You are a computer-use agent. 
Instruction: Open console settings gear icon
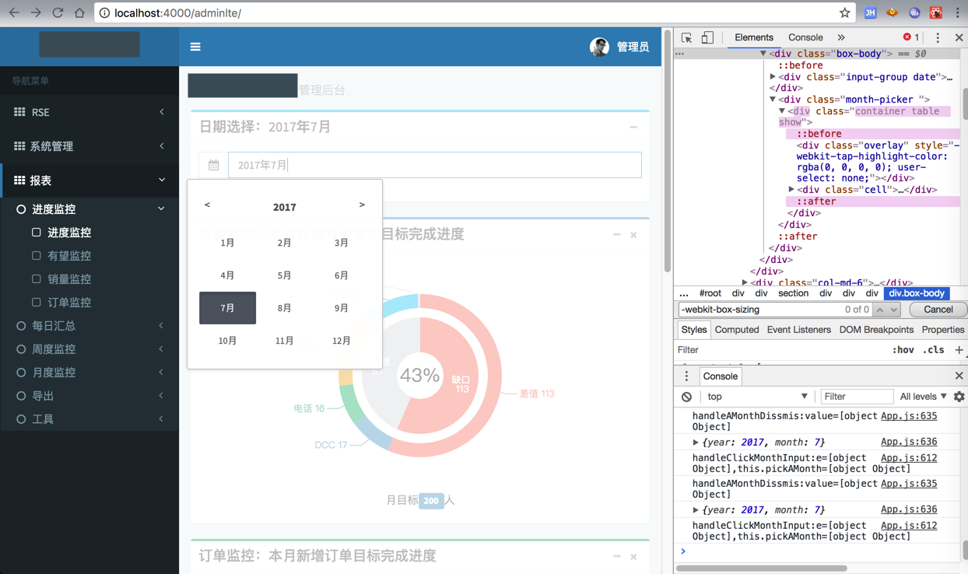pyautogui.click(x=959, y=397)
